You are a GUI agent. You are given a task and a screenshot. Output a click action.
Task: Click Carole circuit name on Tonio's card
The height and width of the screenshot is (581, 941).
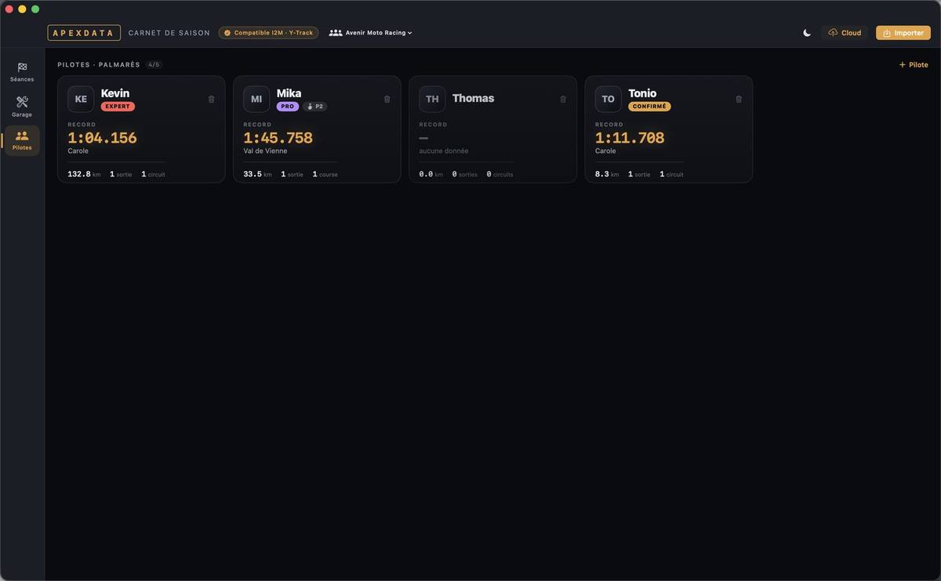[605, 151]
